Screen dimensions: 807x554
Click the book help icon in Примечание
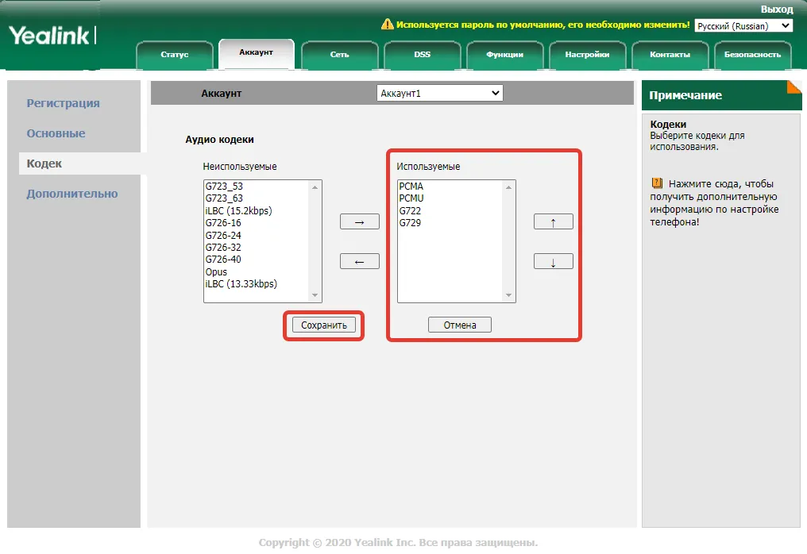click(x=657, y=183)
